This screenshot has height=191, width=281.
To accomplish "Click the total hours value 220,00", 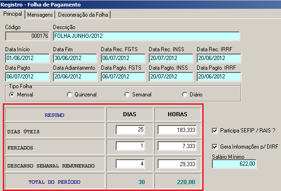I will [186, 182].
